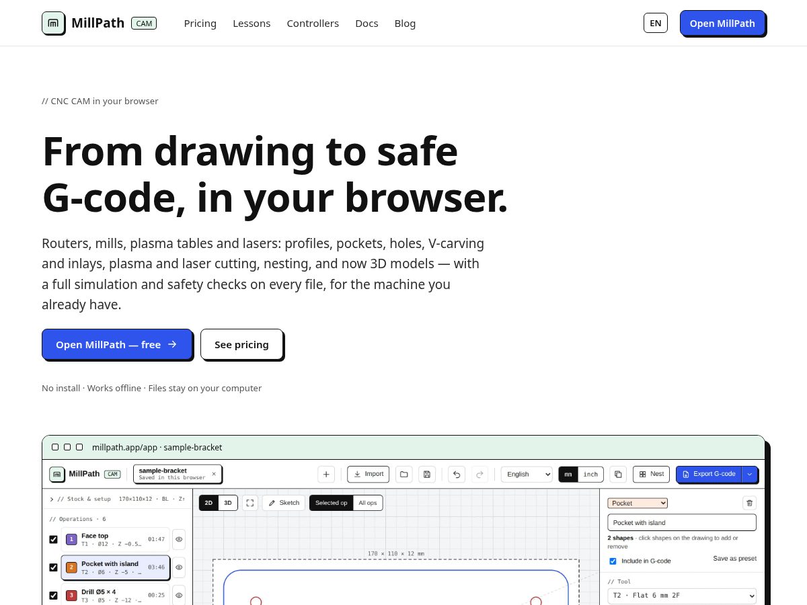Screen dimensions: 807x605
Task: Redo using the greyed redo arrow
Action: coord(479,474)
